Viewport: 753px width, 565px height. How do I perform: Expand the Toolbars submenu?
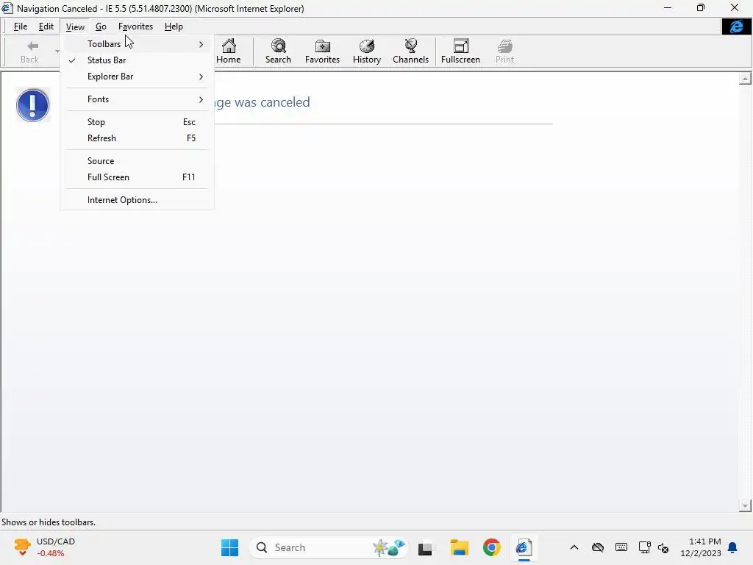pos(137,43)
